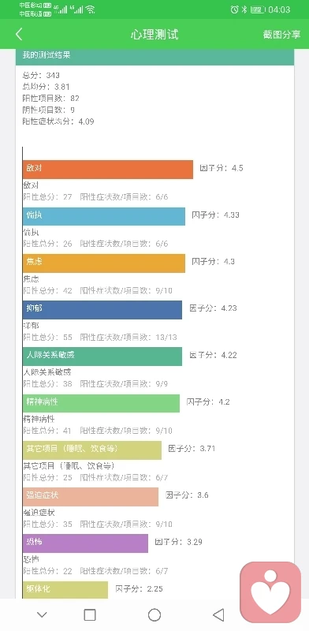
Task: Select the salmon 强迫症状 bar
Action: click(91, 497)
